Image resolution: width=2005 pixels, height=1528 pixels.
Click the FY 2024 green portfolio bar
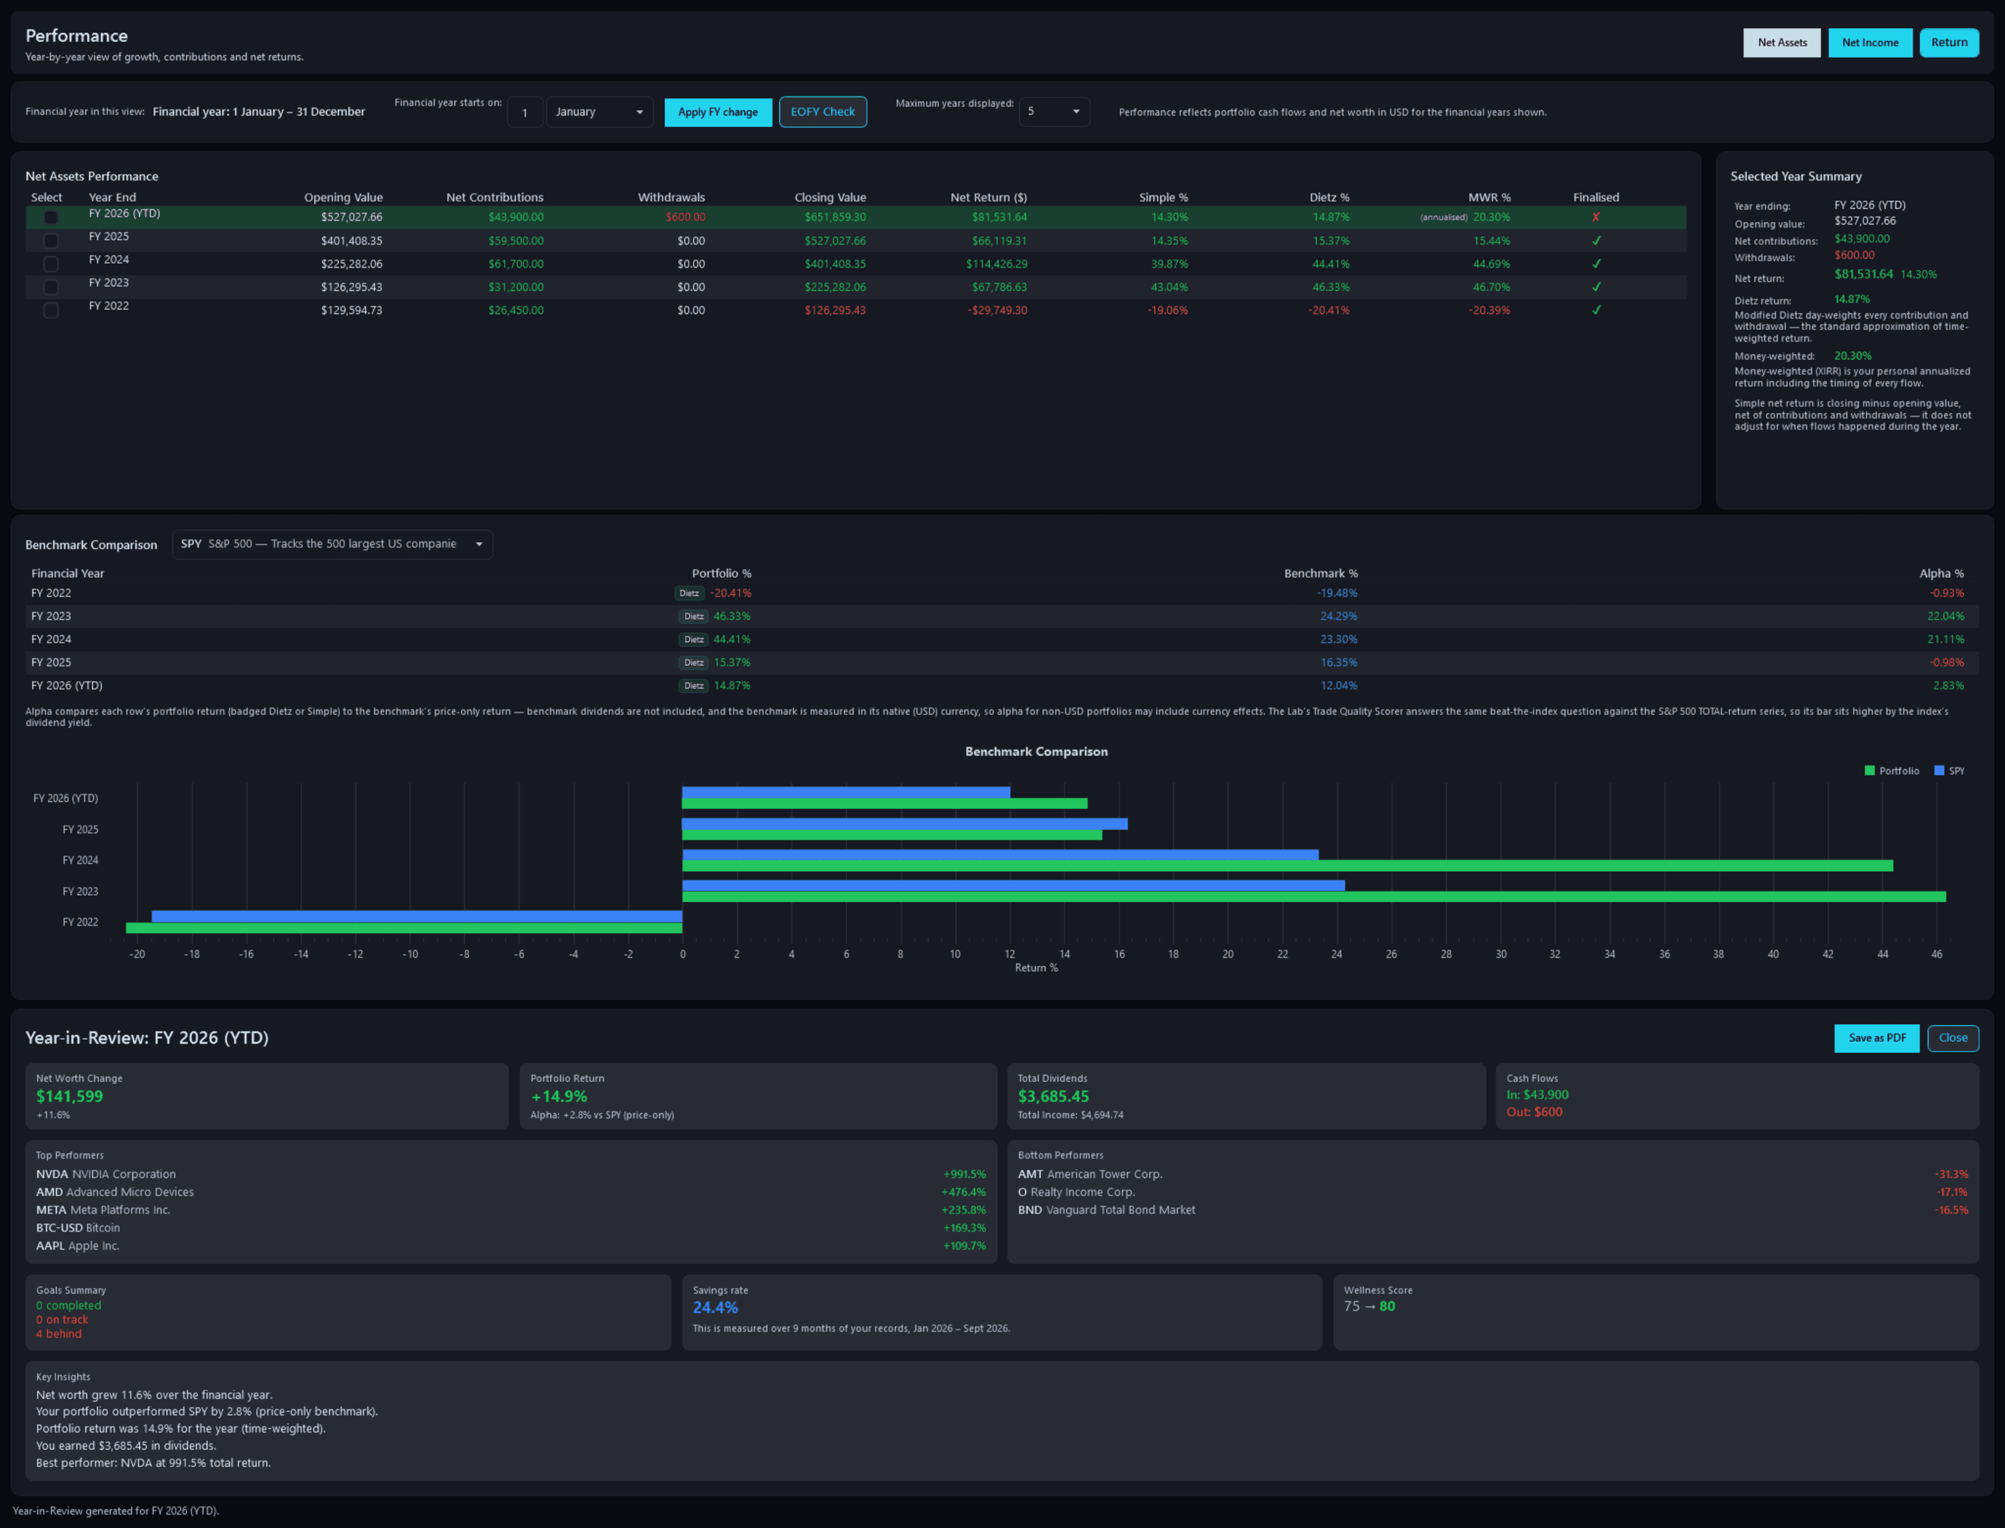tap(1288, 866)
